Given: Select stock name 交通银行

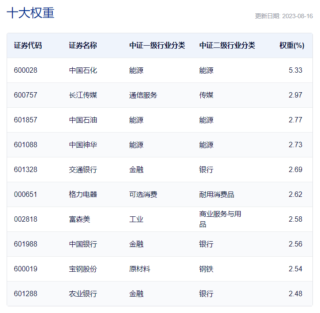Looking at the screenshot, I should [83, 169].
